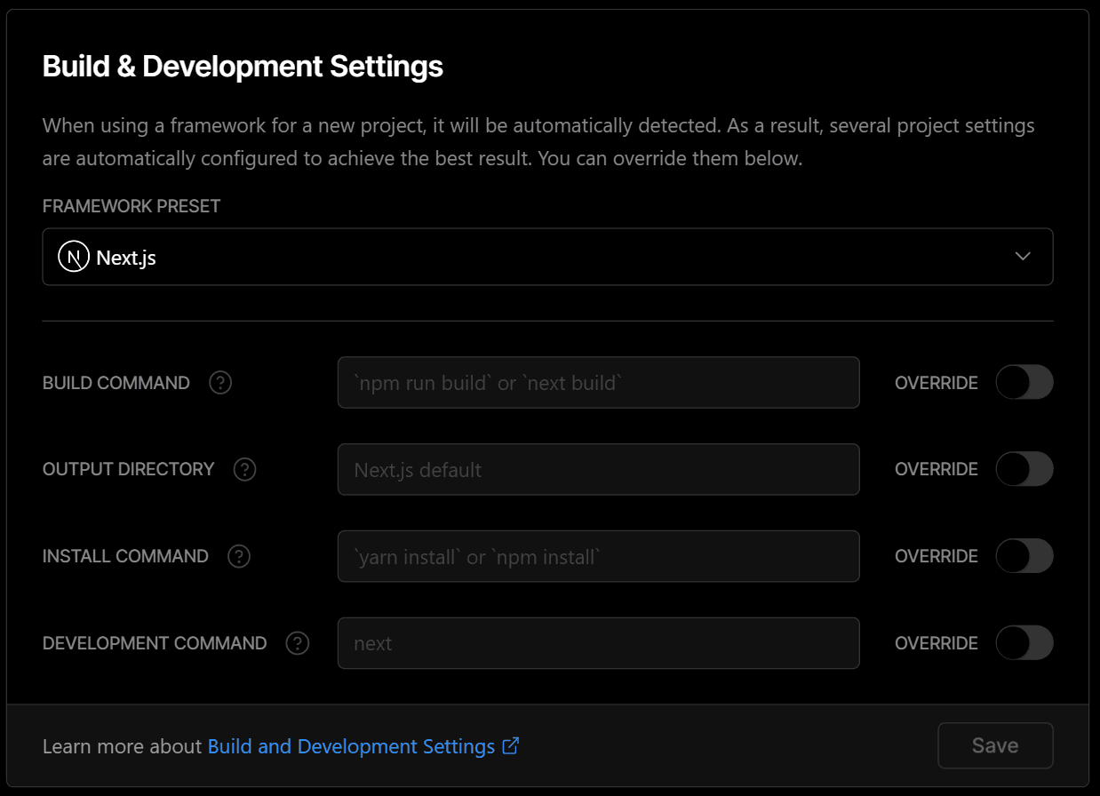Screen dimensions: 1100x796
Task: Click the framework auto-detection description paragraph
Action: 538,142
